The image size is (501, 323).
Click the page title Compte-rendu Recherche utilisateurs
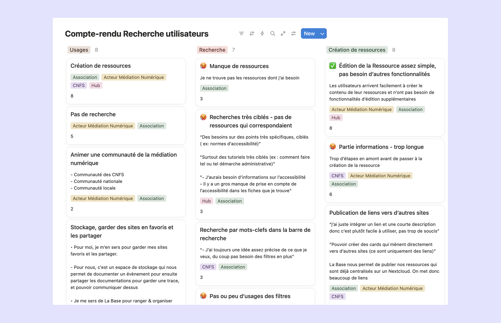(x=137, y=34)
